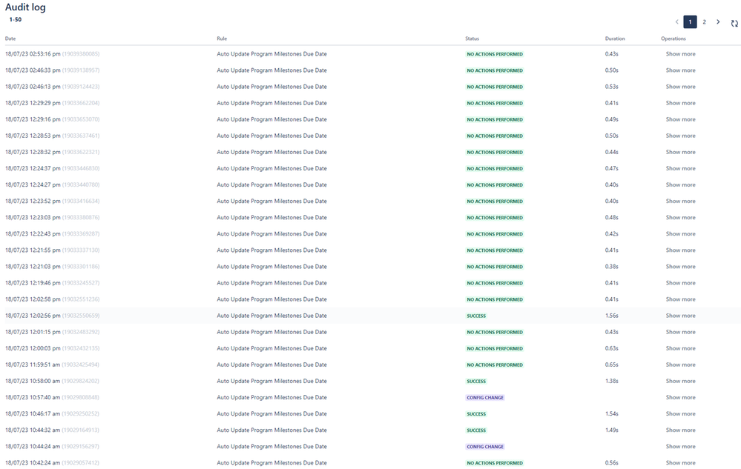Show more for the 10:57:40 am config change
741x469 pixels.
pyautogui.click(x=680, y=397)
